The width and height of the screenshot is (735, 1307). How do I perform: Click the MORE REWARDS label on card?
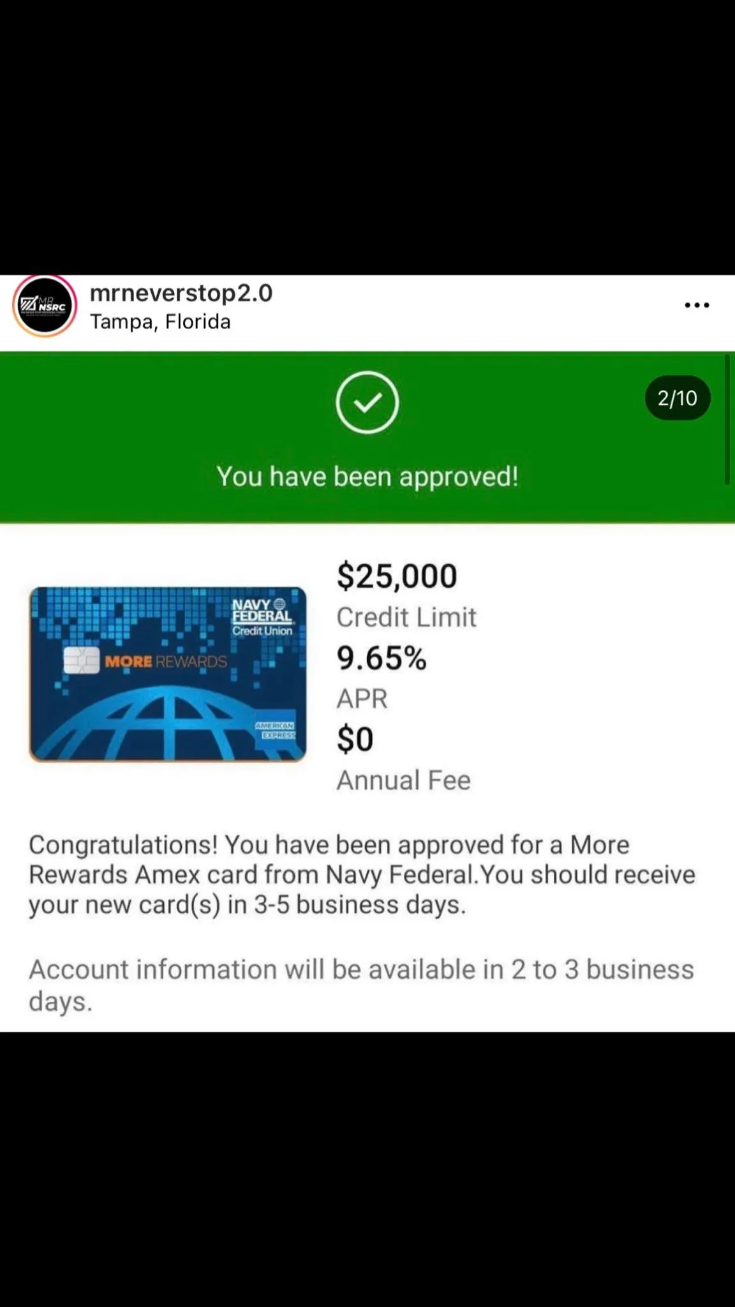click(166, 662)
